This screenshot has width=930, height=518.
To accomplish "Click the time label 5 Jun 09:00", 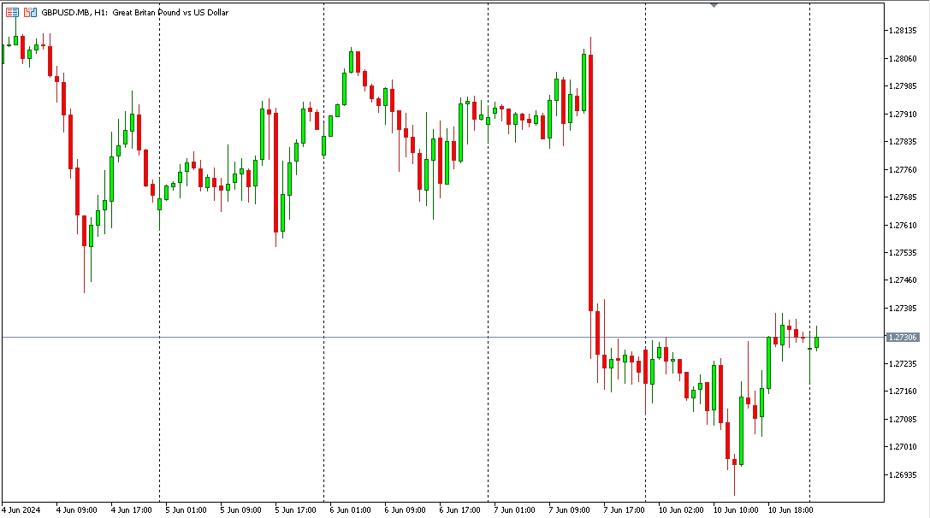I will click(x=240, y=509).
